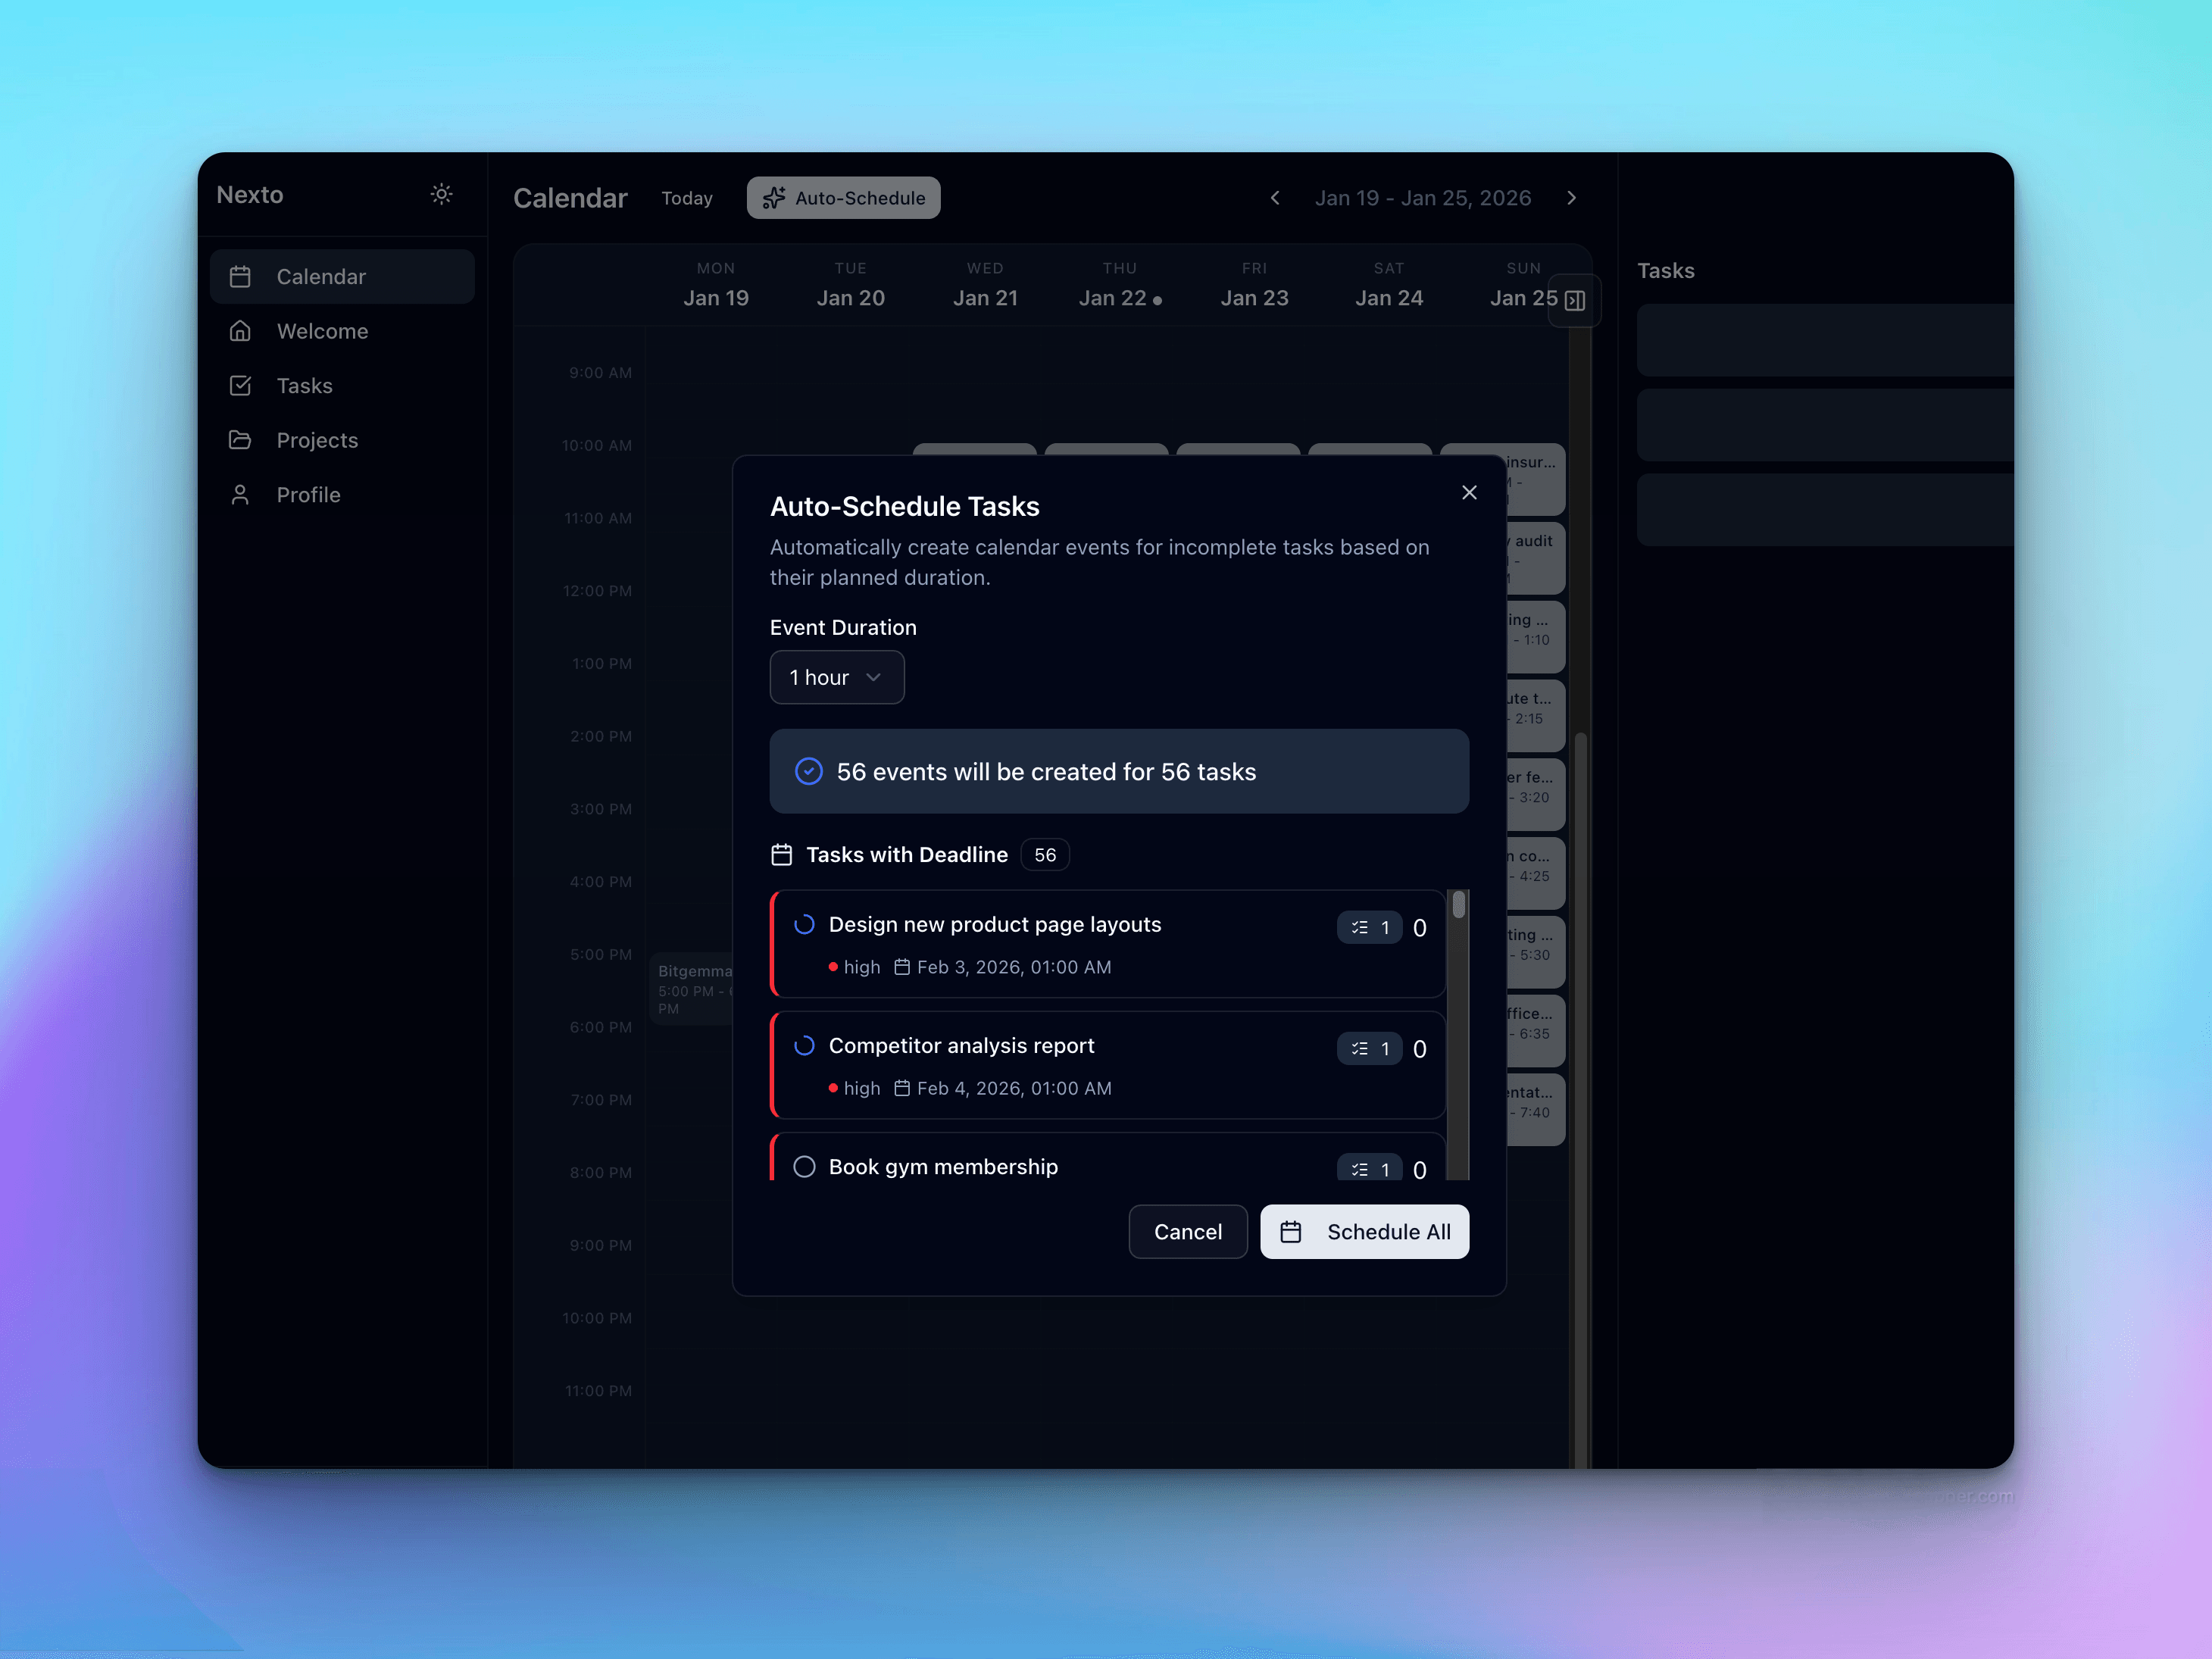Click the subtask checklist badge on Design new product page layouts
This screenshot has height=1659, width=2212.
[x=1369, y=927]
